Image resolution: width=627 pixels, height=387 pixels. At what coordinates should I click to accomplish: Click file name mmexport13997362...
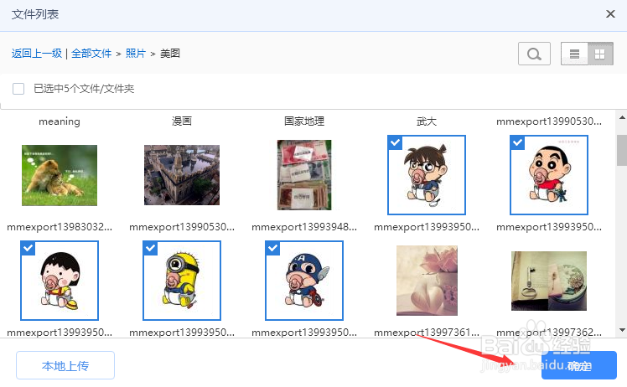pos(549,333)
